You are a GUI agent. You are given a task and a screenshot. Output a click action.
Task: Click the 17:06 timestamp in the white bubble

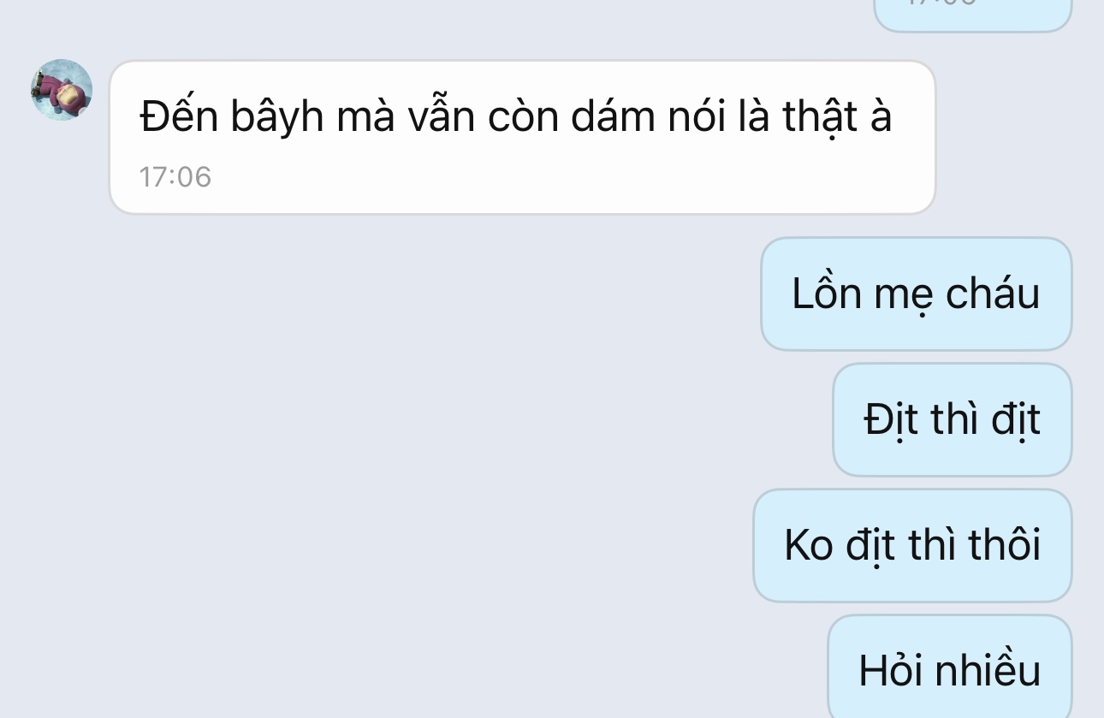175,177
